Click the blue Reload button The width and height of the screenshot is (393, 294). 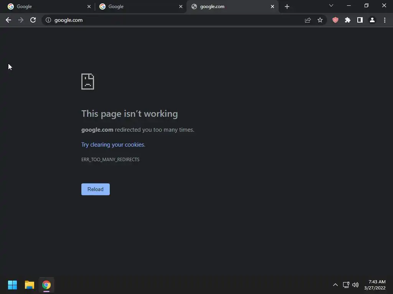(x=96, y=189)
